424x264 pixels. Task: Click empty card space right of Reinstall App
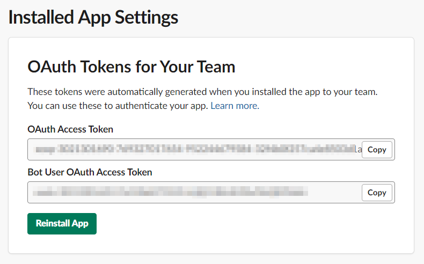pyautogui.click(x=242, y=224)
